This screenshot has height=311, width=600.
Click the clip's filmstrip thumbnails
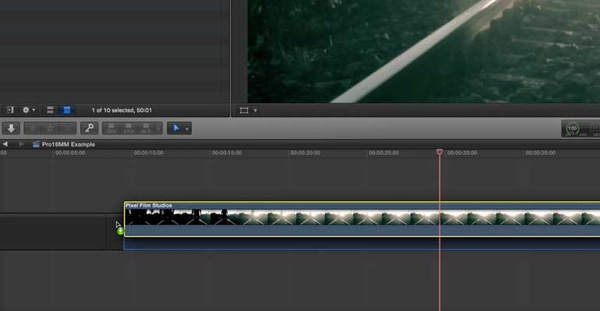362,217
